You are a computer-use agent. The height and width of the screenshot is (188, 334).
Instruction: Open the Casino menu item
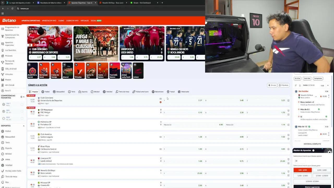(x=61, y=21)
